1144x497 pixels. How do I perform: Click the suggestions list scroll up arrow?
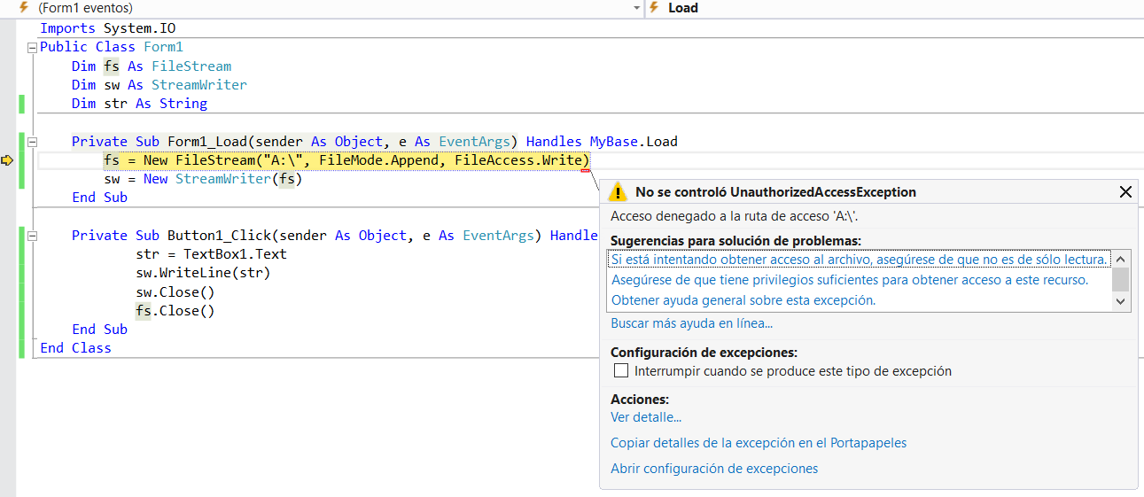[x=1121, y=259]
